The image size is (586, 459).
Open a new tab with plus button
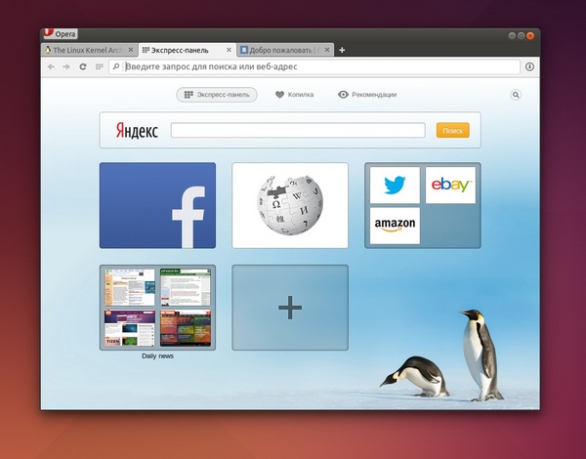(342, 50)
